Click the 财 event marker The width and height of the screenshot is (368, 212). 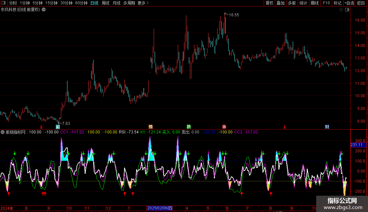pyautogui.click(x=327, y=127)
